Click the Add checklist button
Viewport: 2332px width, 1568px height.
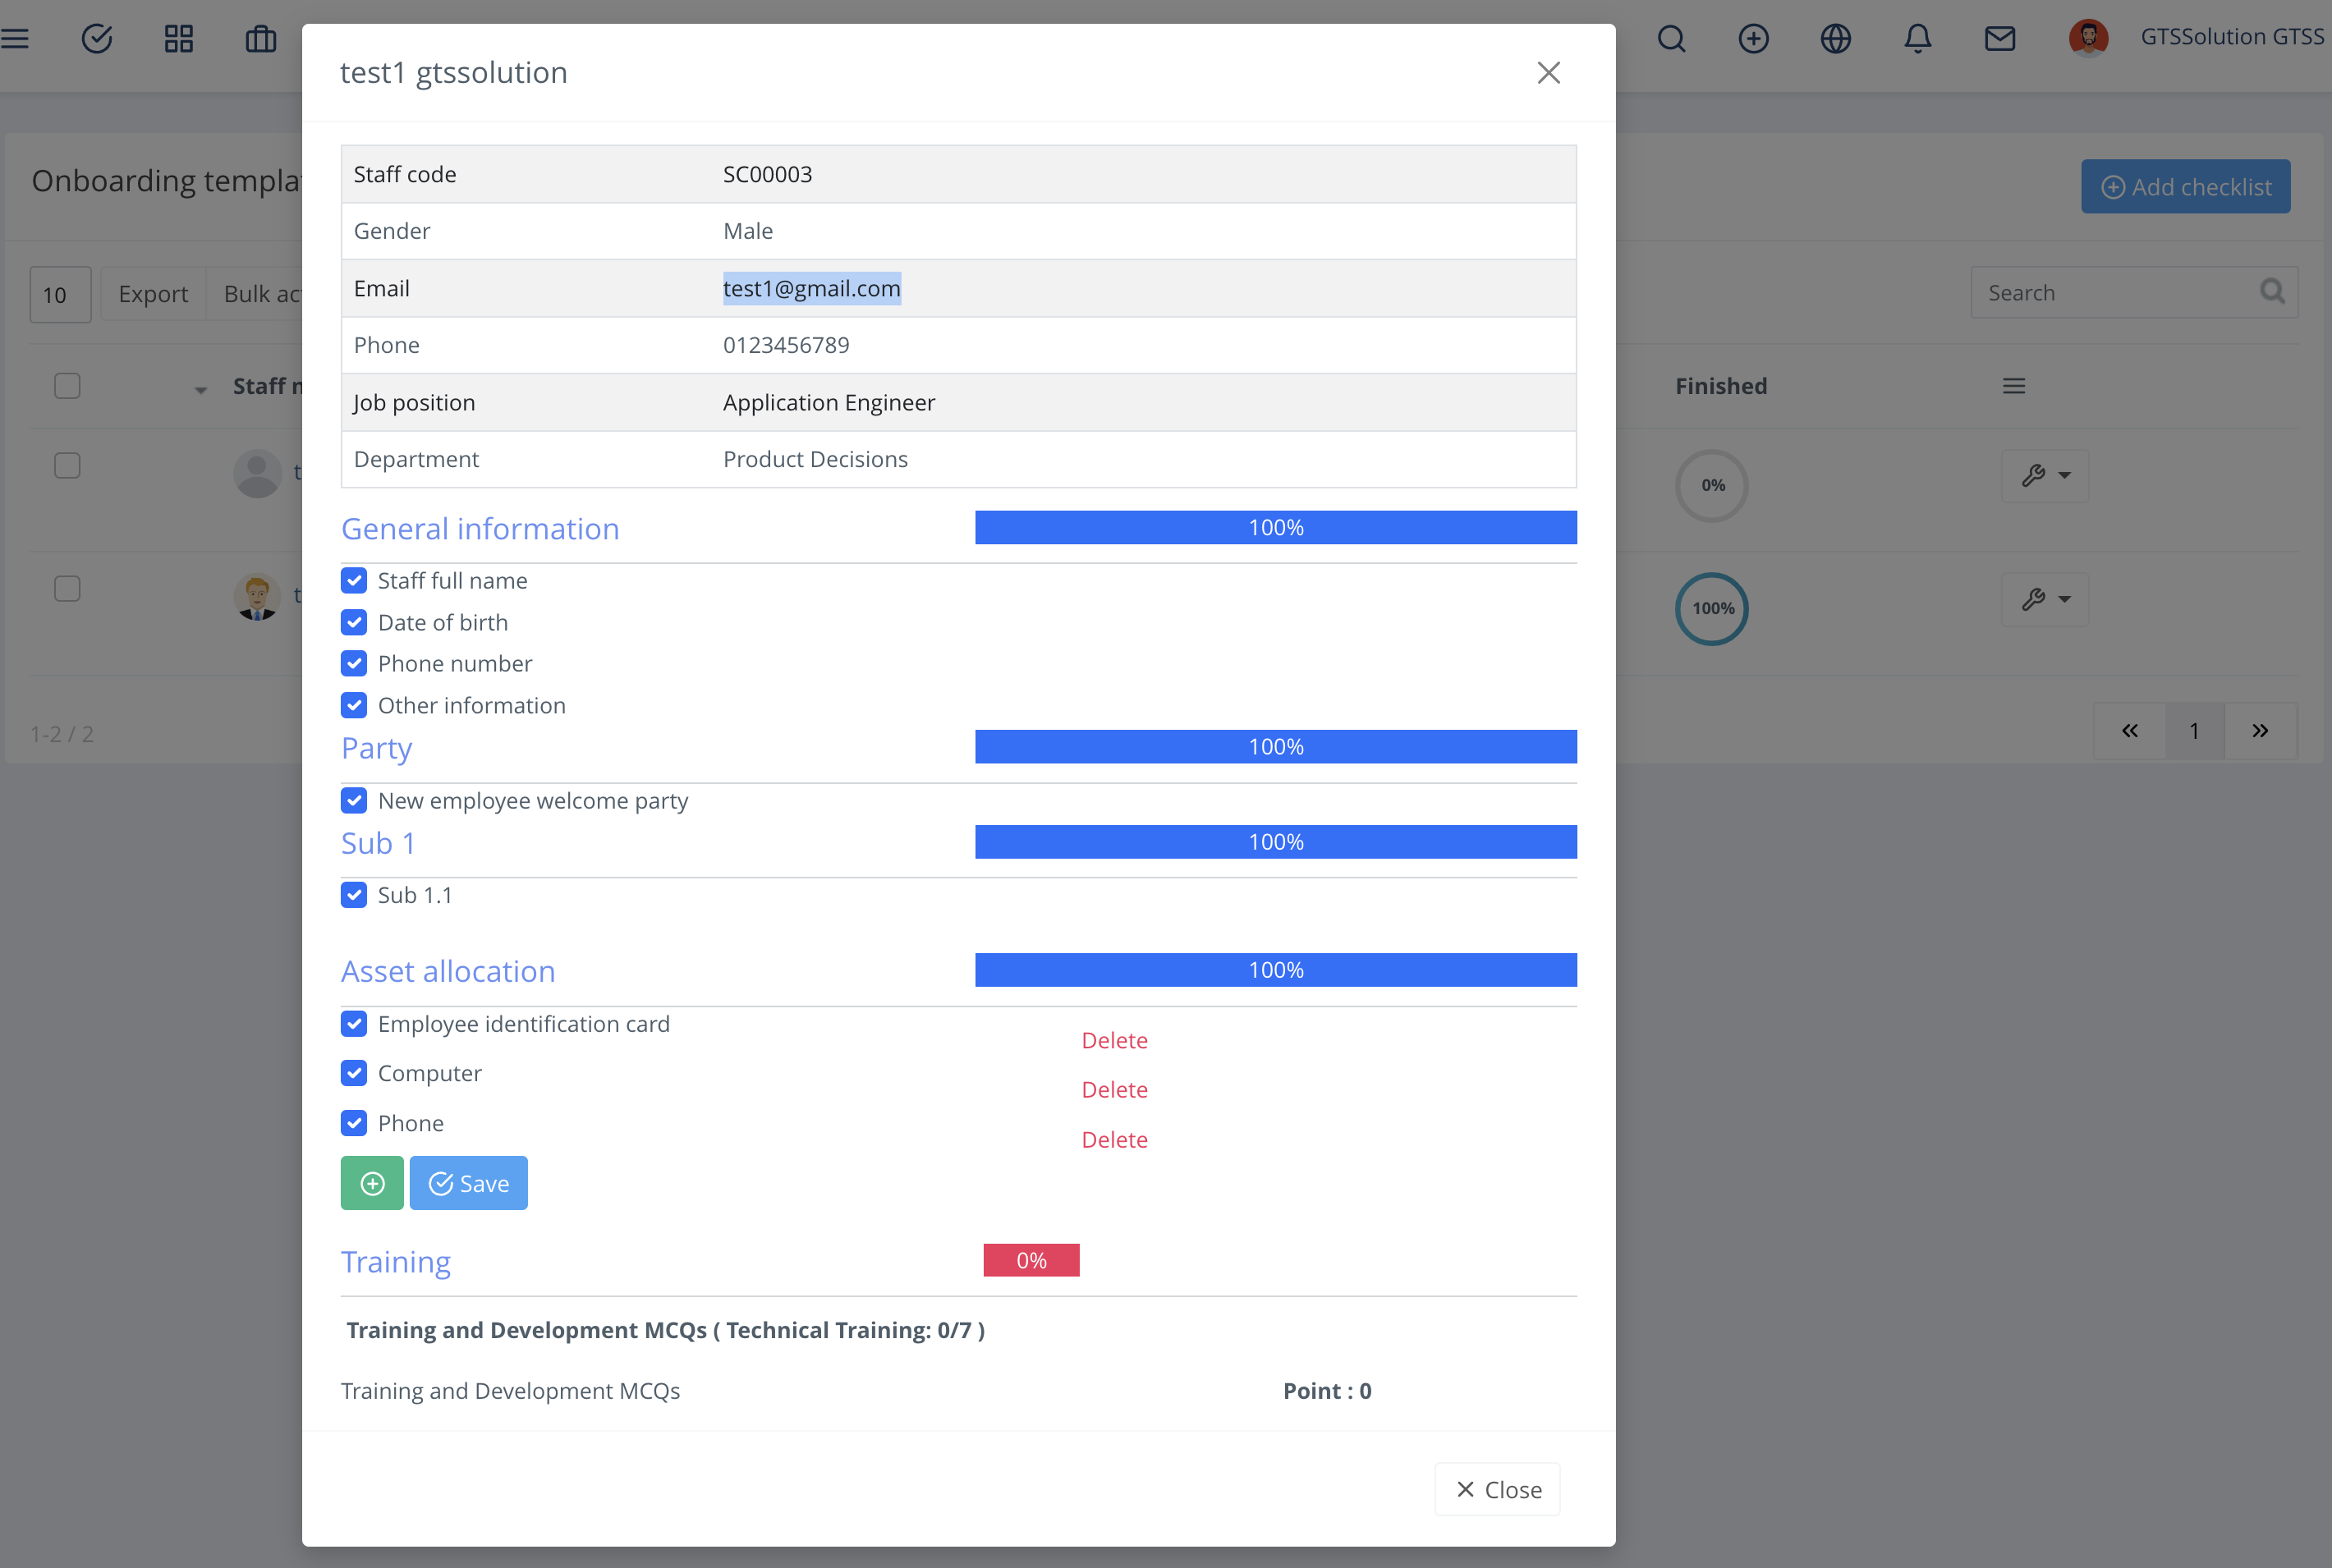(x=2186, y=187)
